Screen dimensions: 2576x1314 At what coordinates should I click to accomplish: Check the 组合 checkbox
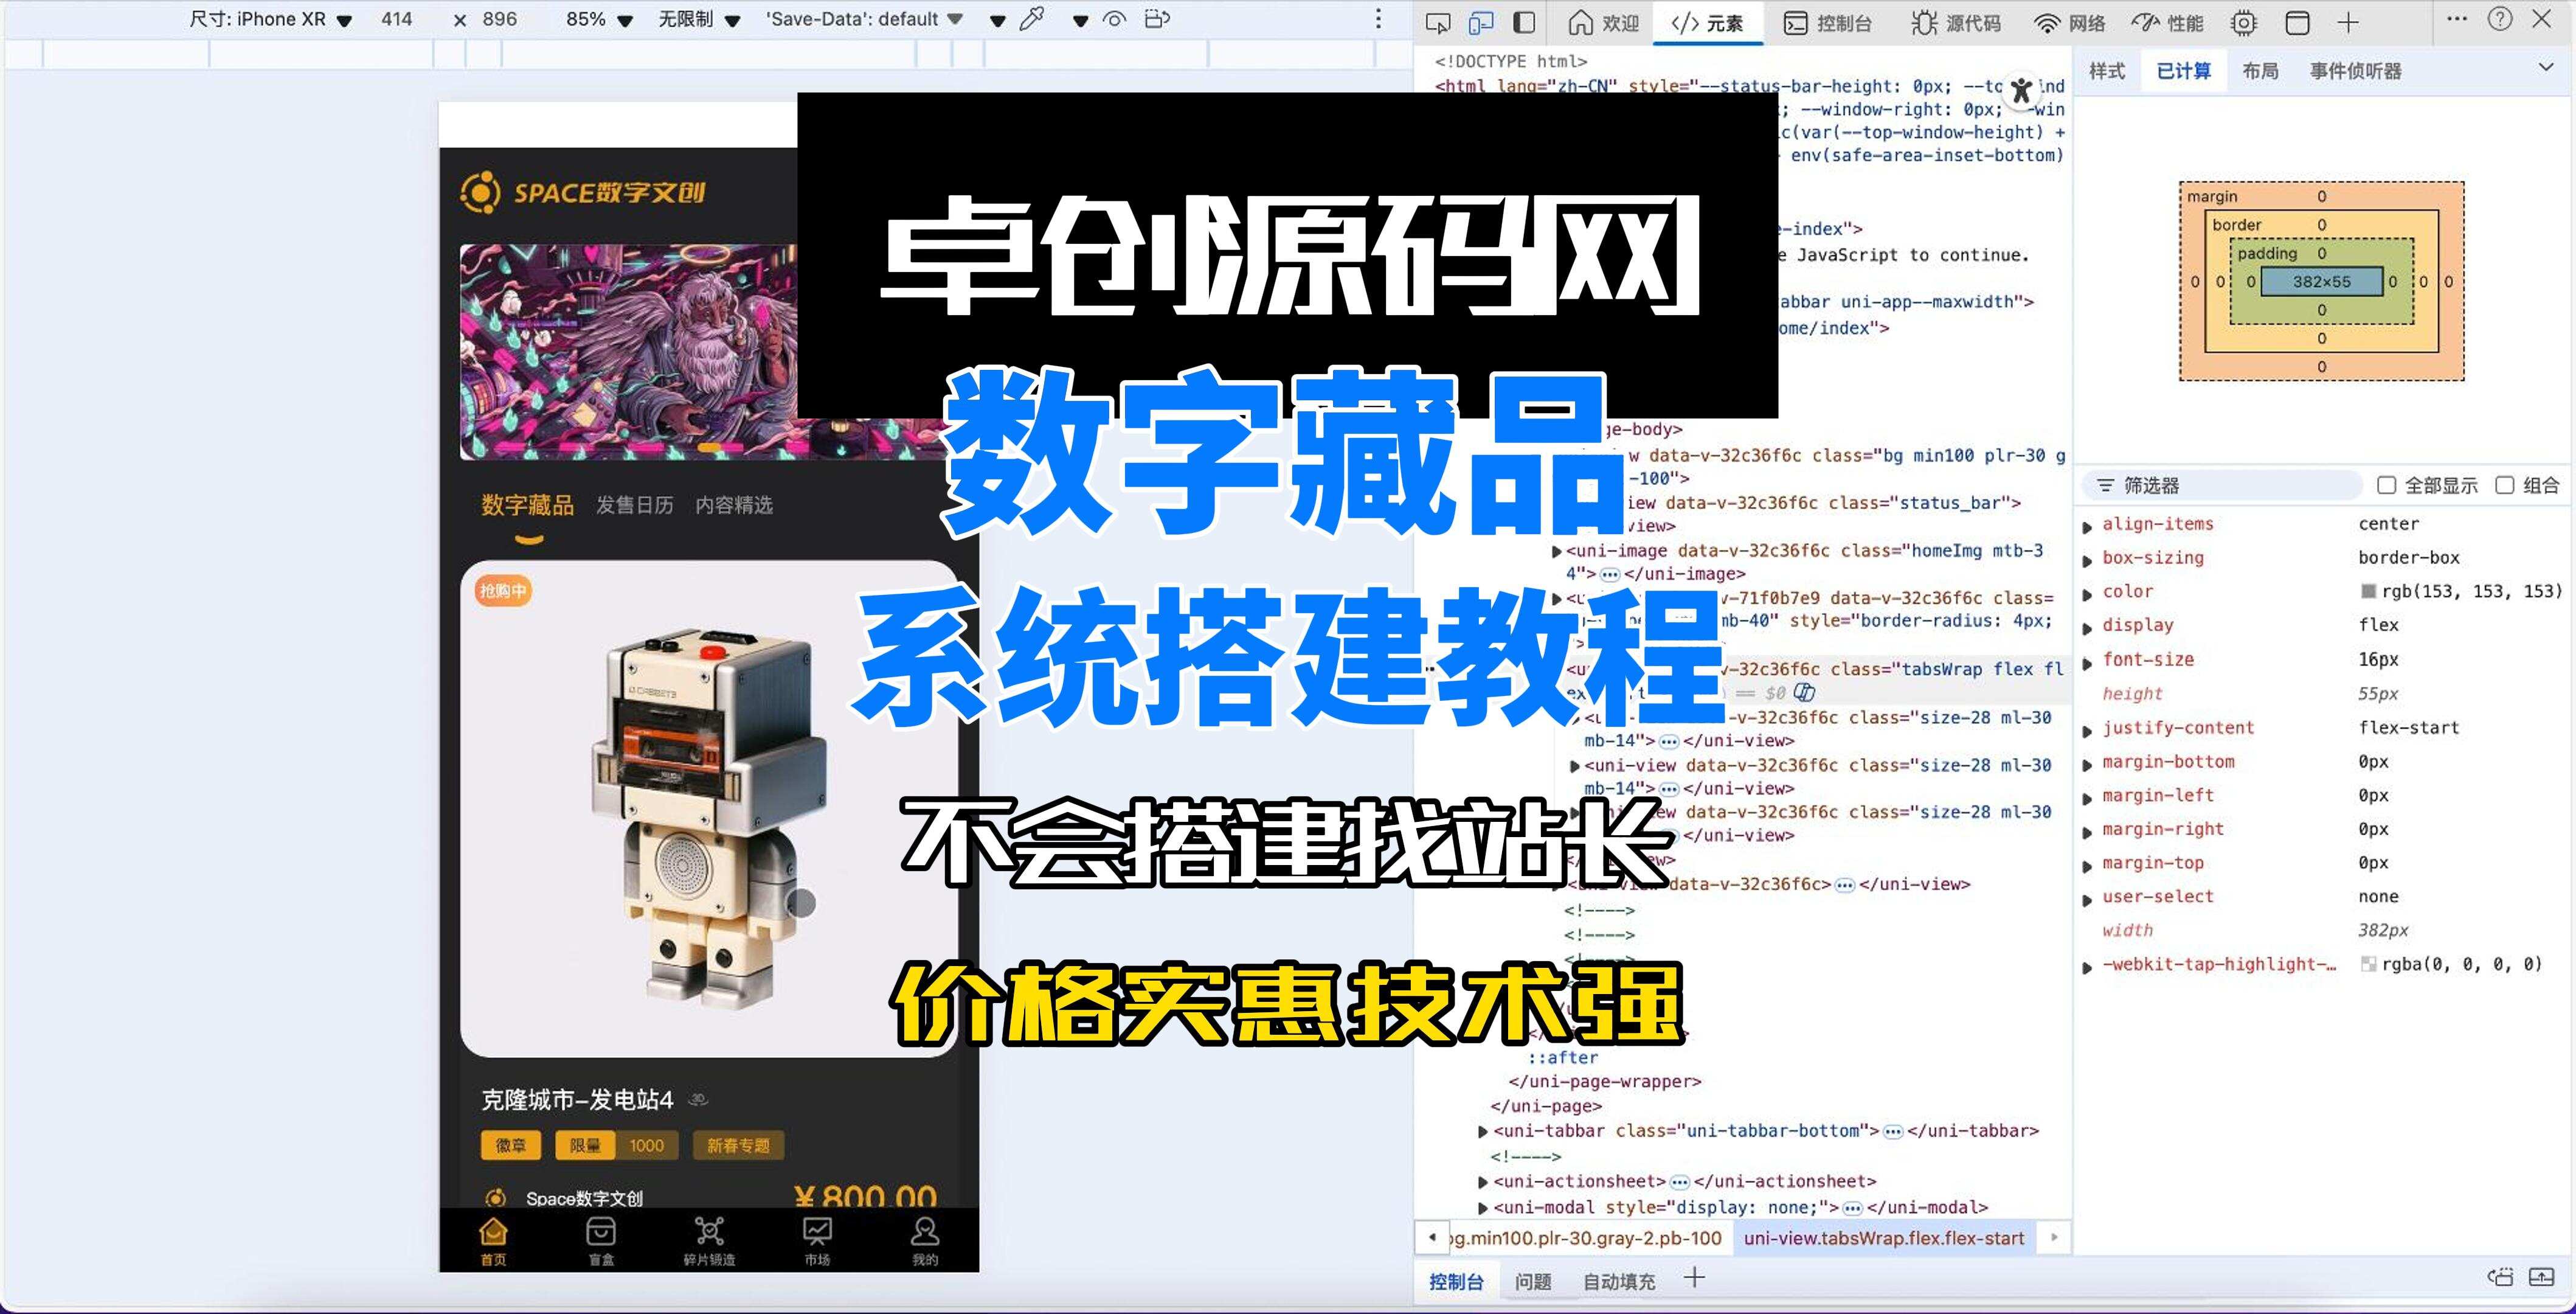click(x=2504, y=485)
